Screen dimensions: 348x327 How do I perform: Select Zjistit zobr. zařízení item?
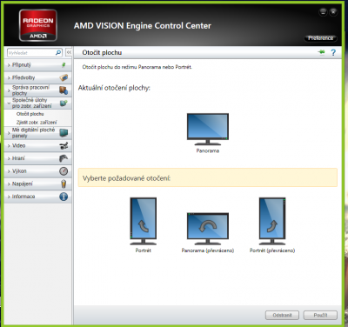coord(37,123)
